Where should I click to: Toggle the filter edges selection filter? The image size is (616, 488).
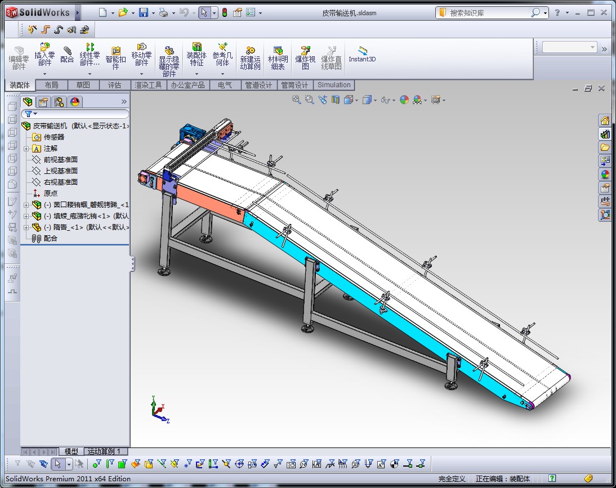click(110, 464)
